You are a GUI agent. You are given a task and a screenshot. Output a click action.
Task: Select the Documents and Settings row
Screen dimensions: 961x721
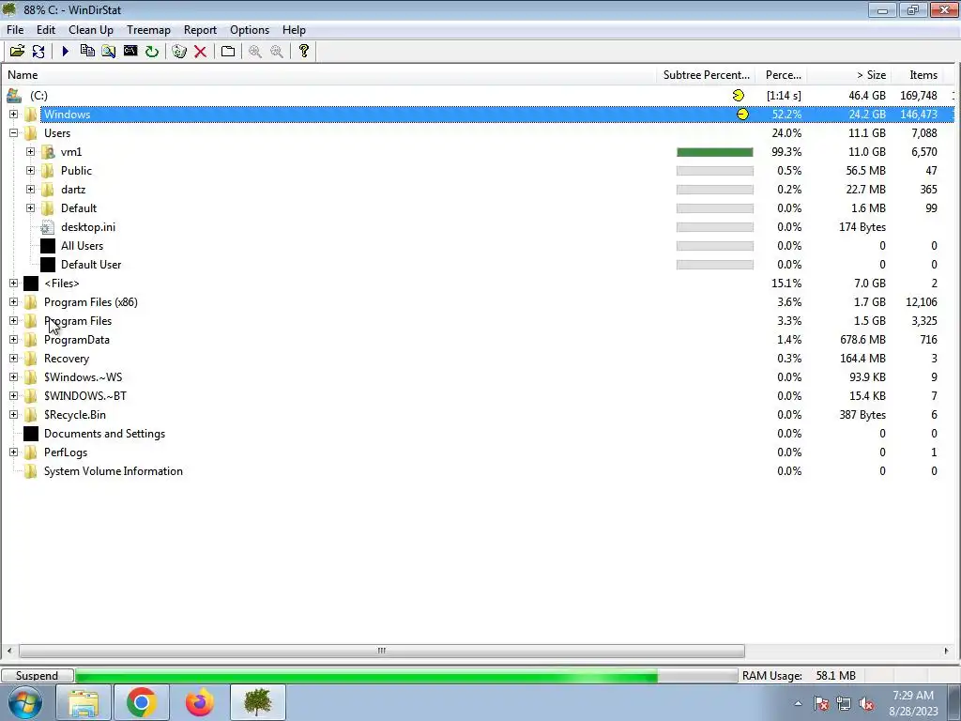click(478, 434)
